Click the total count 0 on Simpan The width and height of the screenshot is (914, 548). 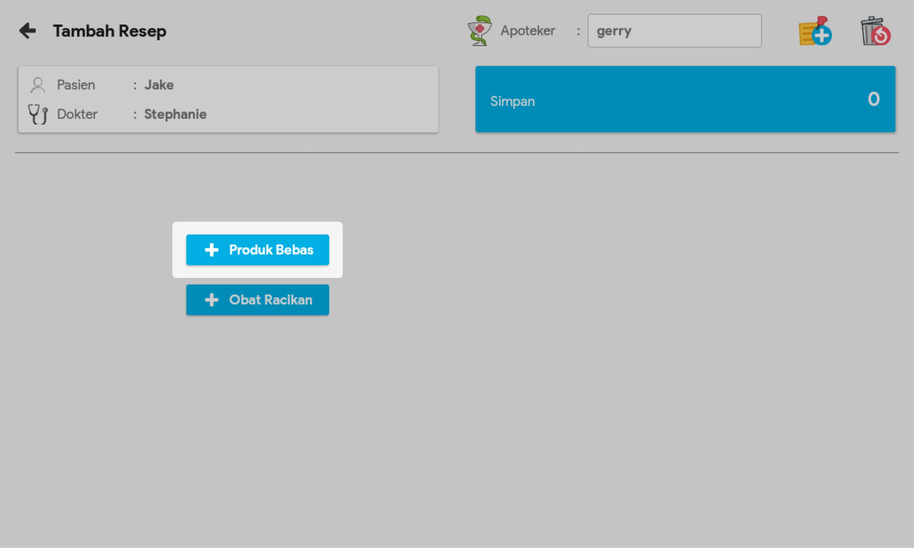(874, 99)
